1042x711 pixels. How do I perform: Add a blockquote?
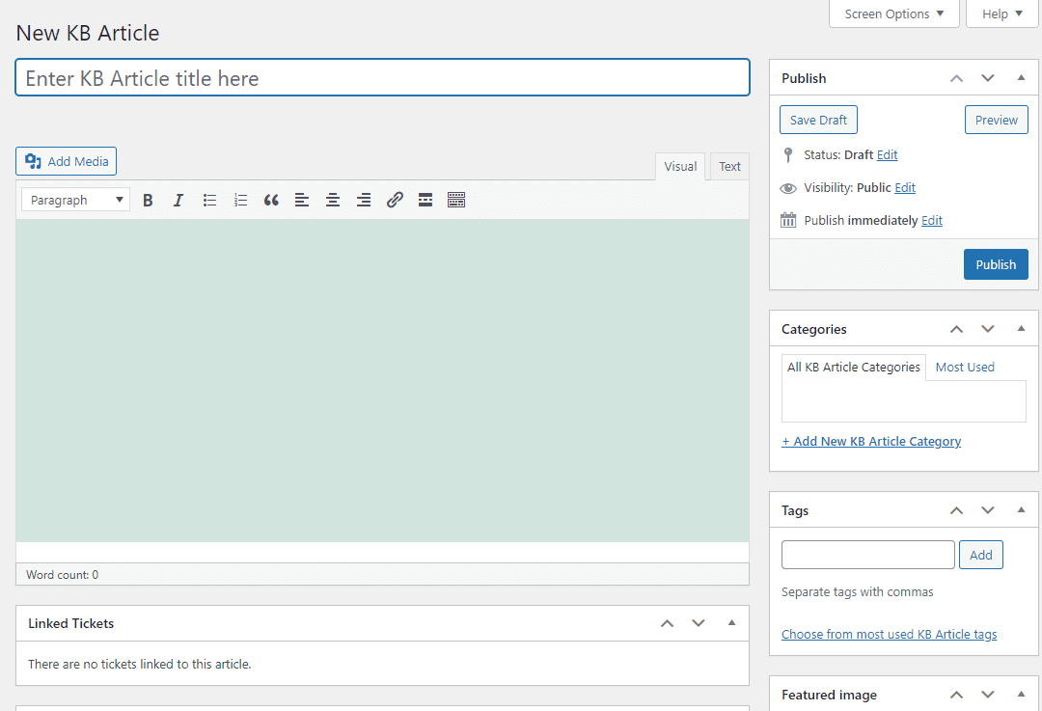tap(271, 200)
